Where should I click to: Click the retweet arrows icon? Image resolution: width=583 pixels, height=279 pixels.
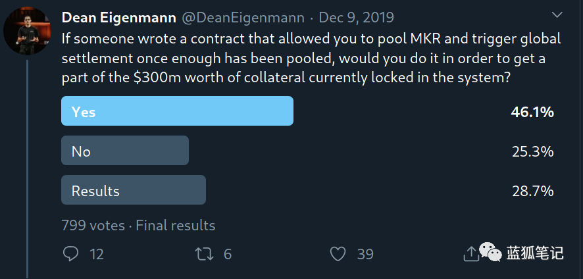click(x=205, y=254)
